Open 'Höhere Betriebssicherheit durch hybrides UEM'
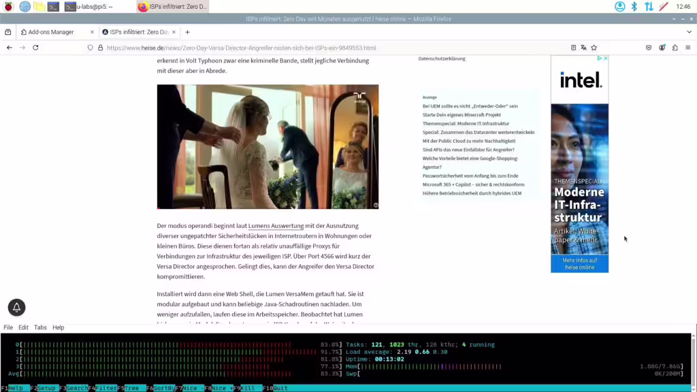 point(472,193)
